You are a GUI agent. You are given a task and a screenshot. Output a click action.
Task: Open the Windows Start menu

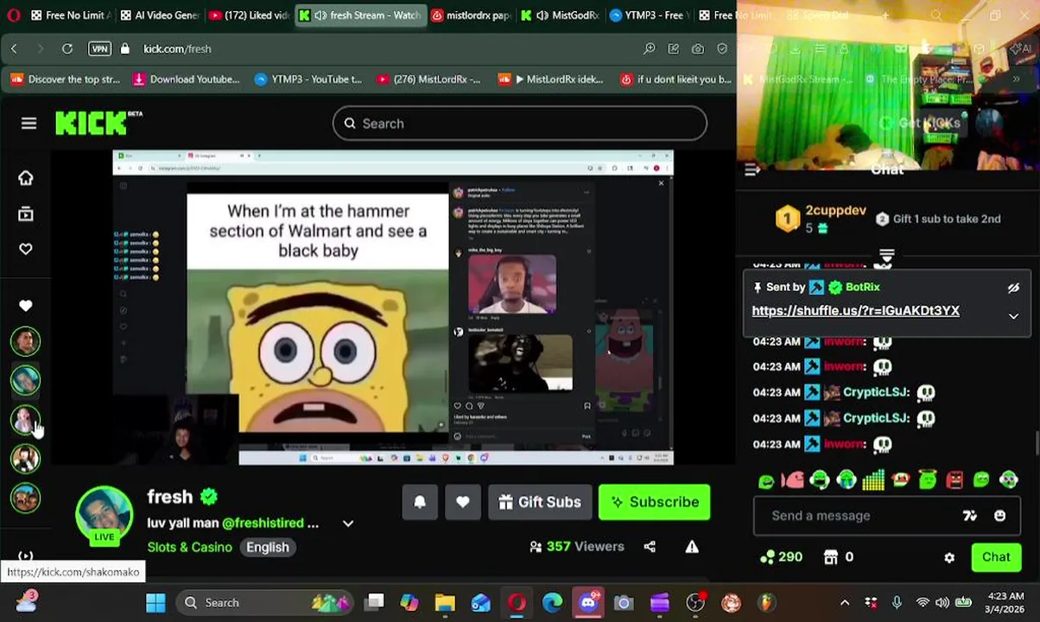click(155, 603)
